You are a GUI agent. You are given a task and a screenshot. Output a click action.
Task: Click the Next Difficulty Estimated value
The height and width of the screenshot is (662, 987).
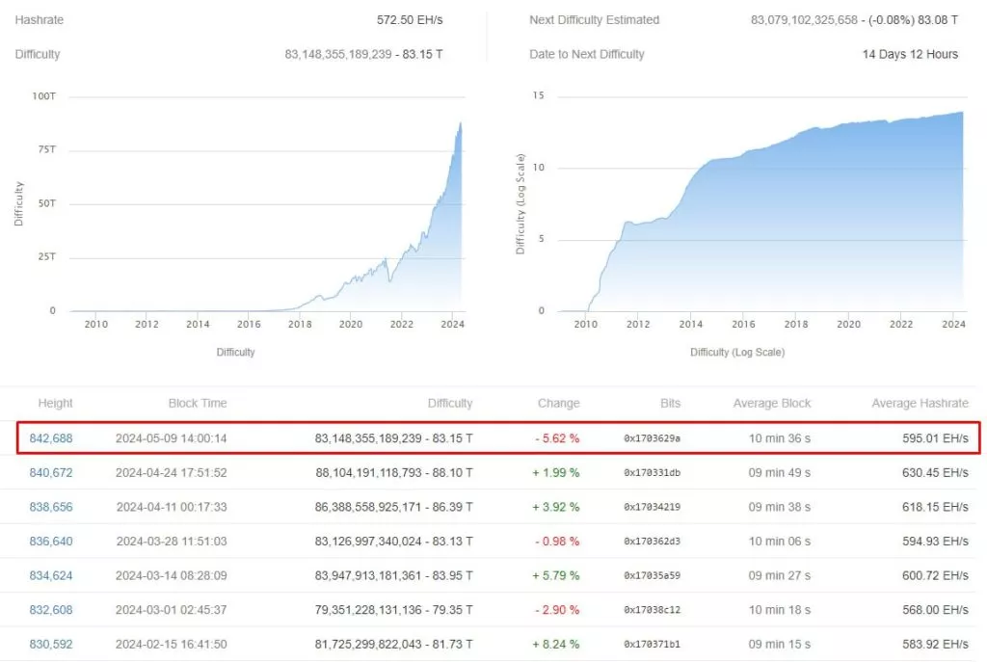click(854, 20)
